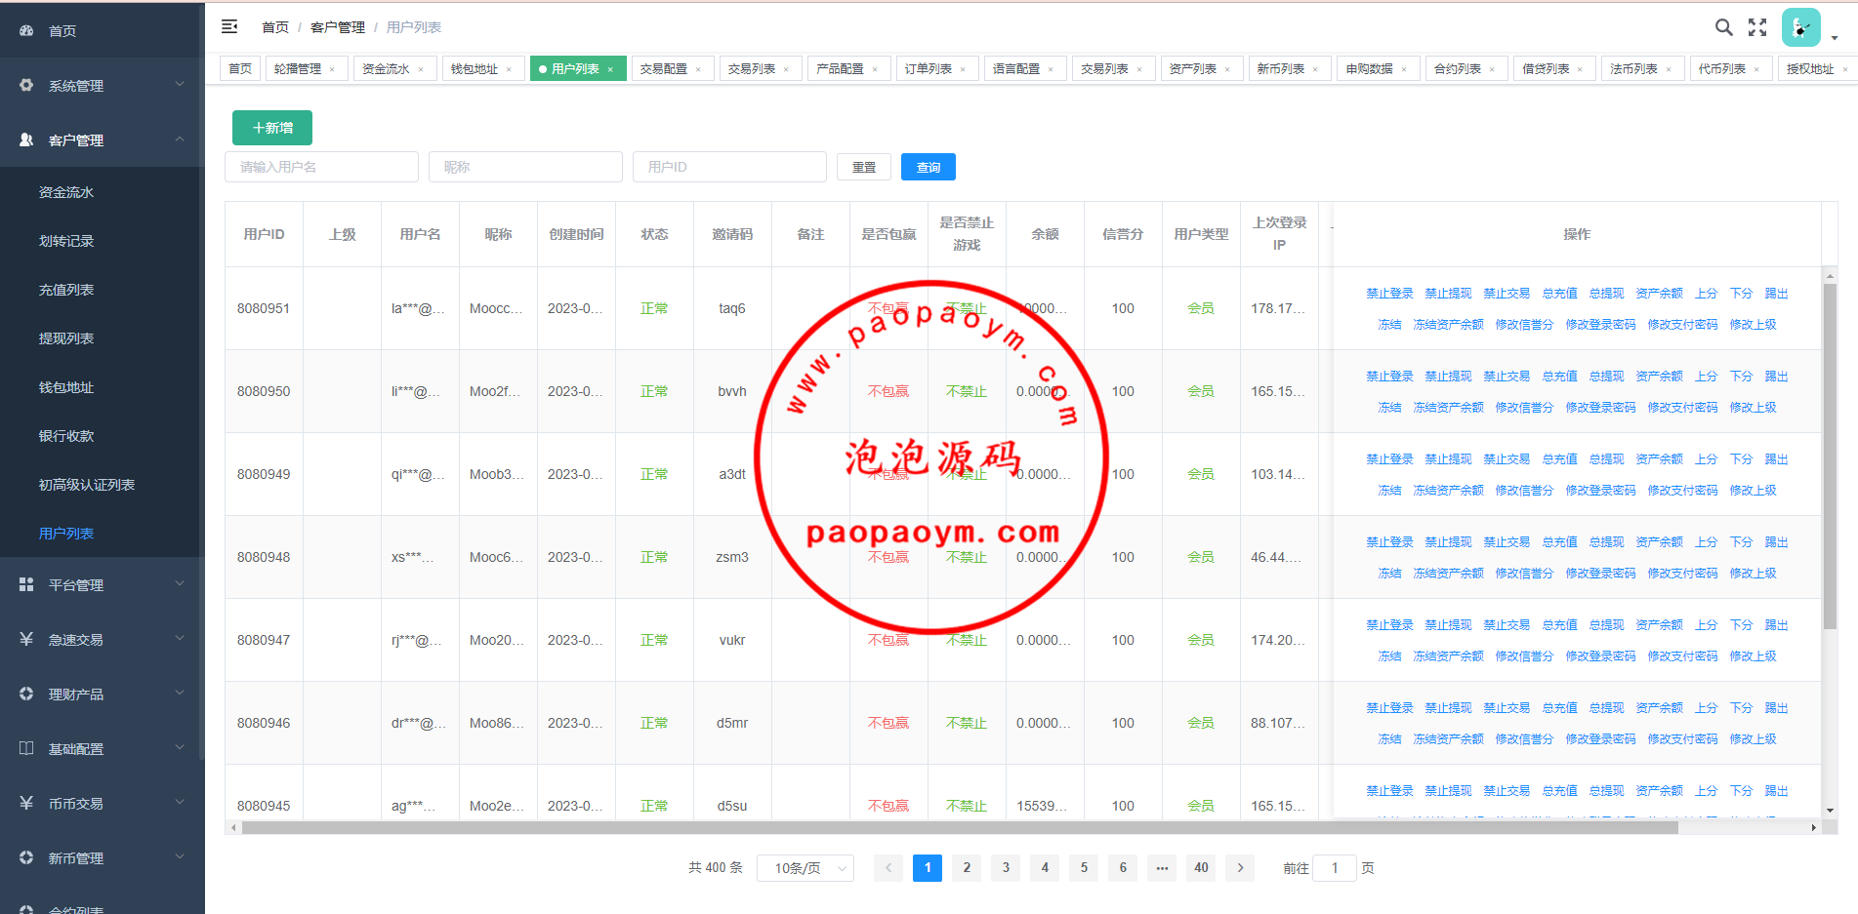This screenshot has height=914, width=1858.
Task: Click 修改登录密码 for user 8080950
Action: coord(1600,408)
